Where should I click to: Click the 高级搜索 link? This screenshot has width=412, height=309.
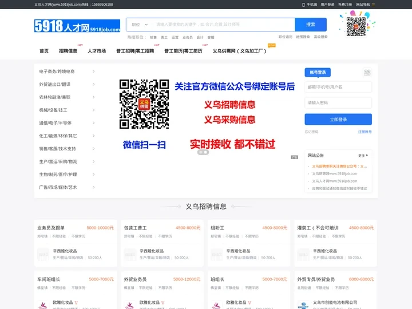[320, 37]
